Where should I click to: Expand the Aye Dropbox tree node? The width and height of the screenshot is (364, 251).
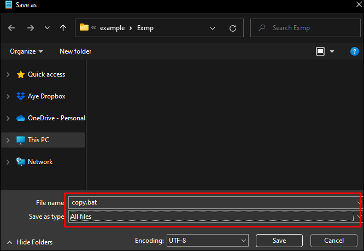8,96
